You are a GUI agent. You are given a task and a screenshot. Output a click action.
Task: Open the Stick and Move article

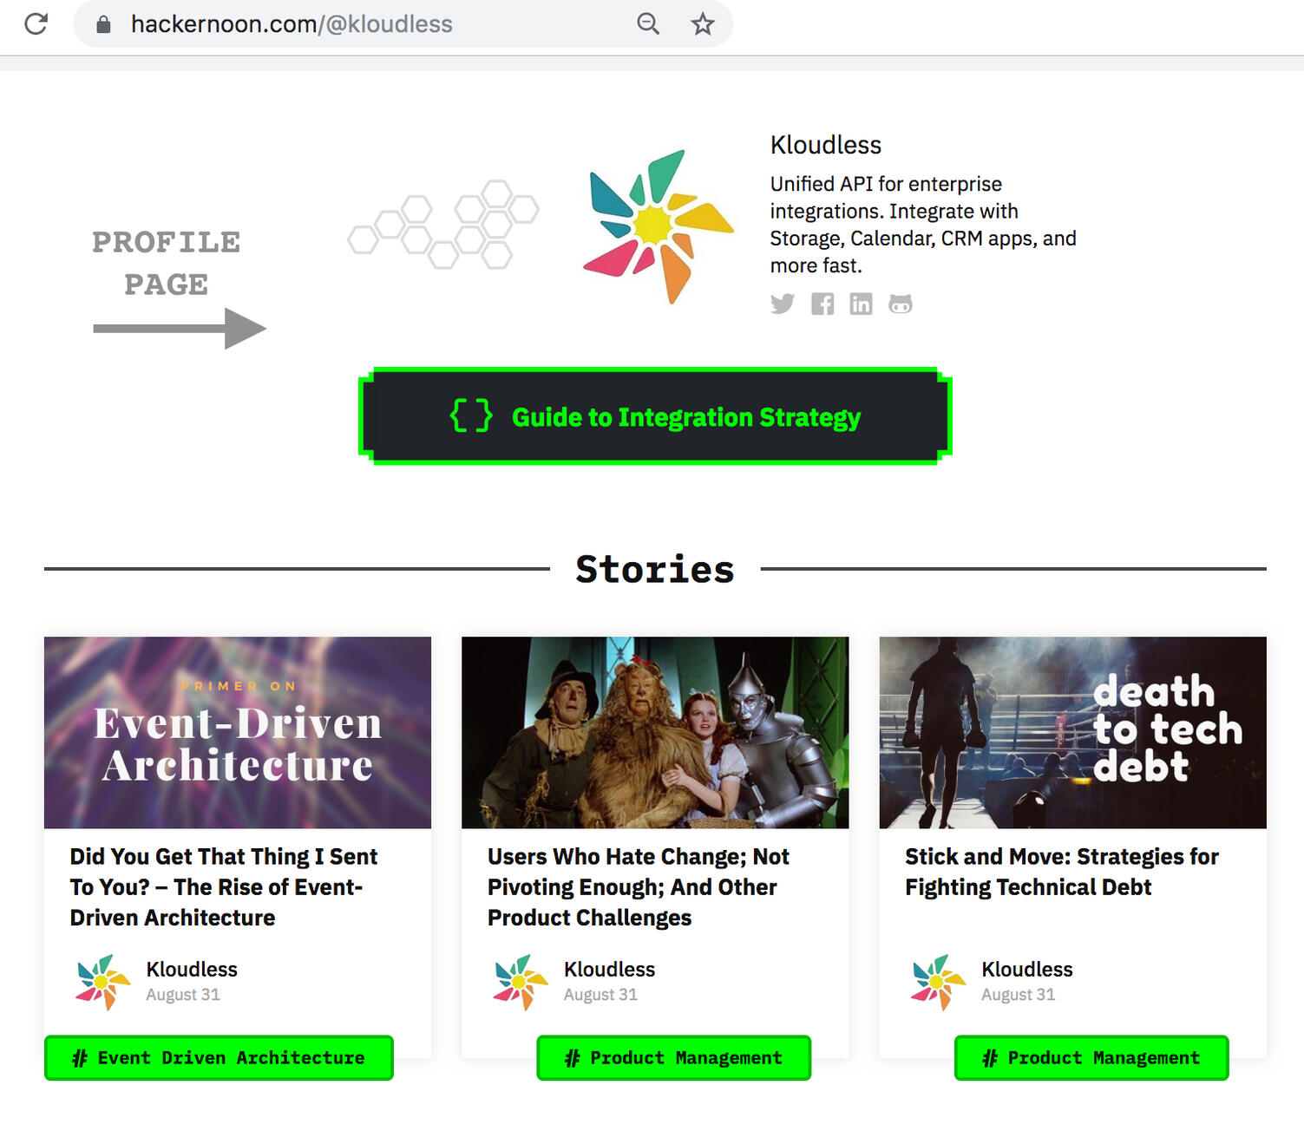click(1061, 872)
